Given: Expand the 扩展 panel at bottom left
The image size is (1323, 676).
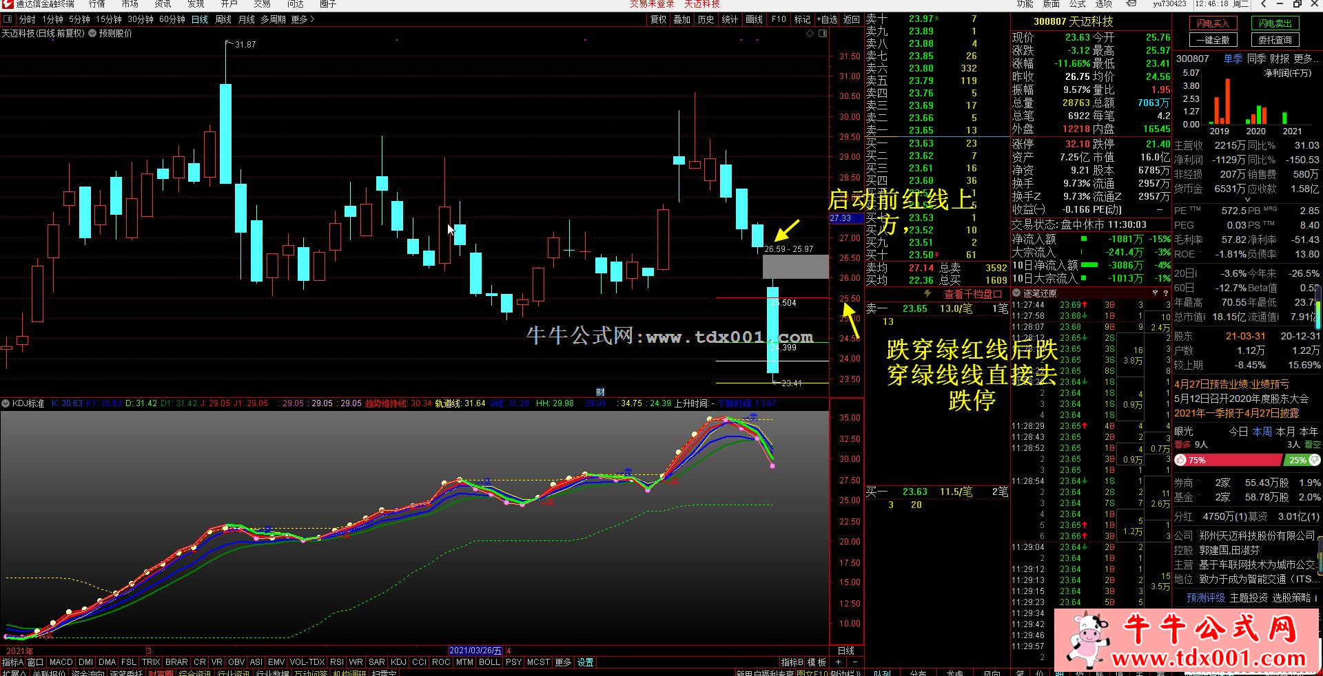Looking at the screenshot, I should [x=14, y=673].
